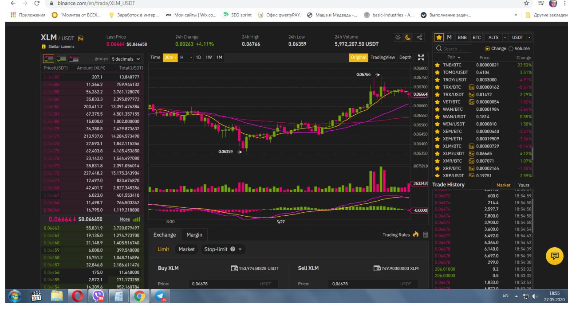The height and width of the screenshot is (319, 568).
Task: Open the yellow chat support bubble
Action: point(554,256)
